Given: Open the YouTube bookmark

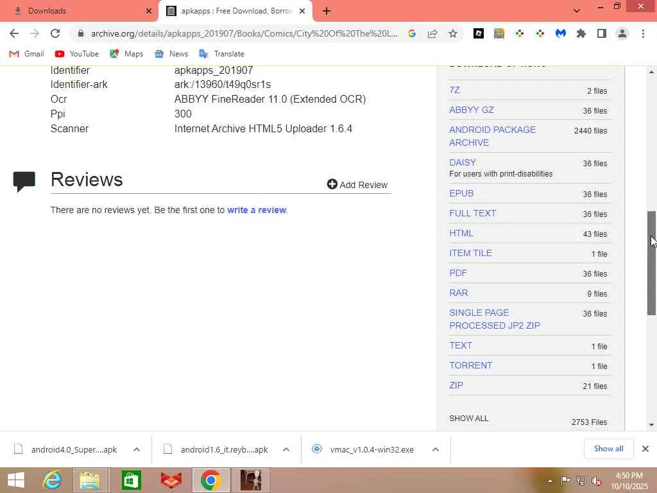Looking at the screenshot, I should click(77, 54).
